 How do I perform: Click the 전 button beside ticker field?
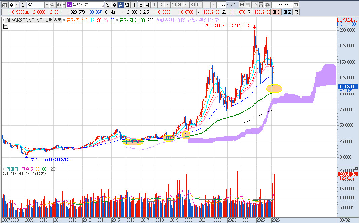tap(23, 5)
